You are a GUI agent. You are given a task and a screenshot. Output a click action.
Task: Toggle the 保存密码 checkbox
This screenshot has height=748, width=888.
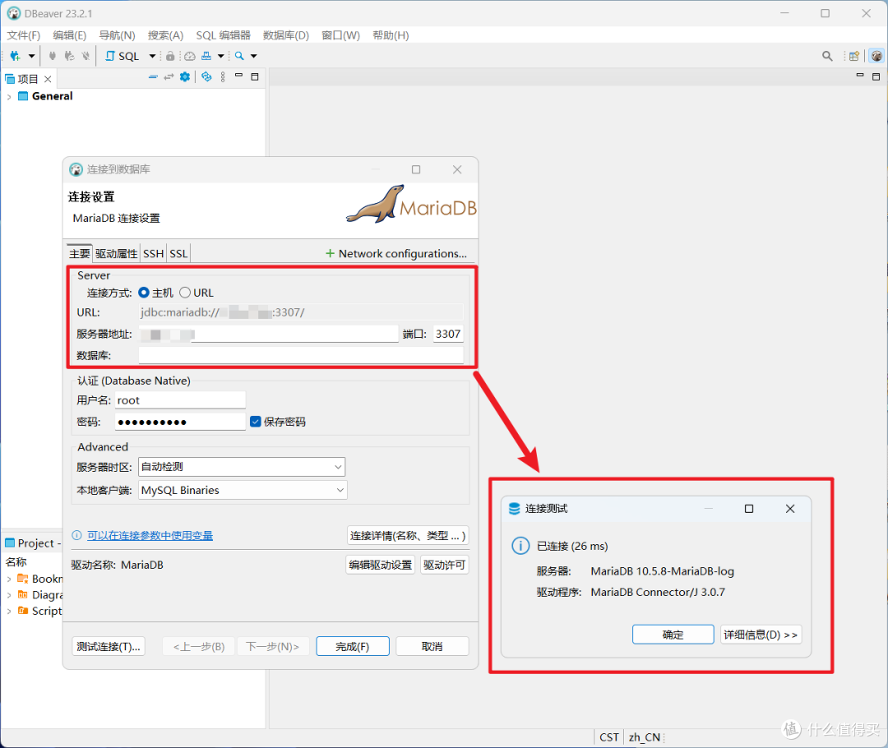click(x=256, y=422)
